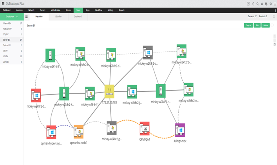Select the mickey-w2k8r2-k server node icon
The image size is (277, 165).
[x=64, y=94]
